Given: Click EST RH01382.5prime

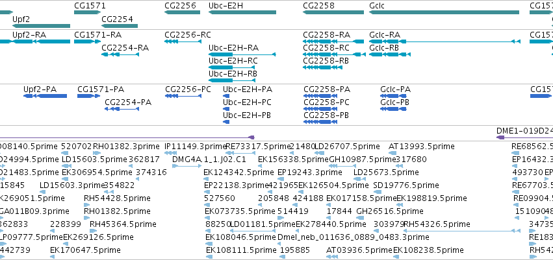Looking at the screenshot, I should click(x=88, y=218).
